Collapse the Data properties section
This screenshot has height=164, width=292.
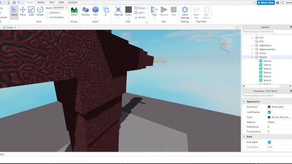tap(244, 137)
